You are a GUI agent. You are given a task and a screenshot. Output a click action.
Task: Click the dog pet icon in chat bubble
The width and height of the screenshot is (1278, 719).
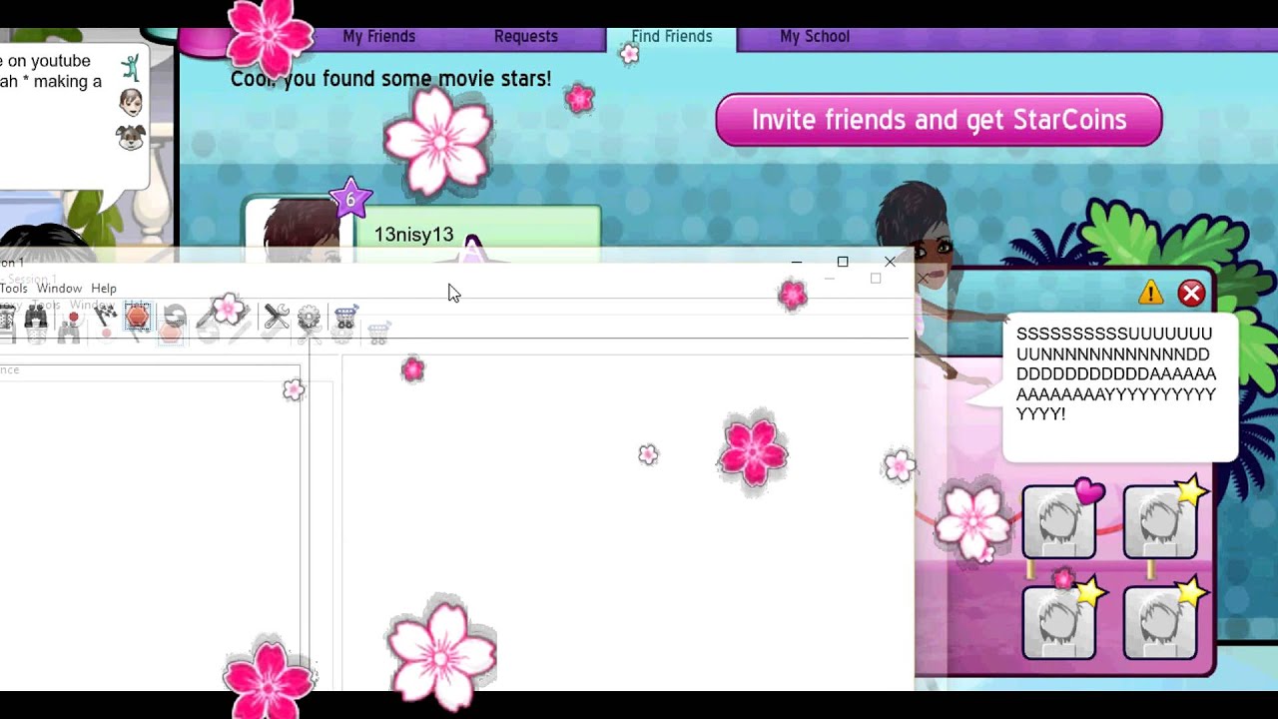131,136
